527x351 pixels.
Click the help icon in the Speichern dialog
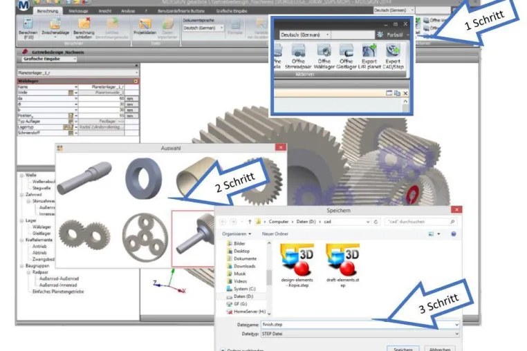point(454,234)
